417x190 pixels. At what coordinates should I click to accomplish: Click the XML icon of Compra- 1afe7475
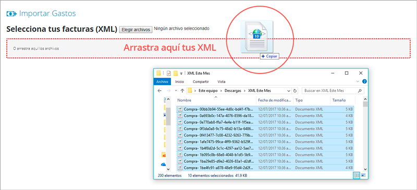tap(180, 141)
